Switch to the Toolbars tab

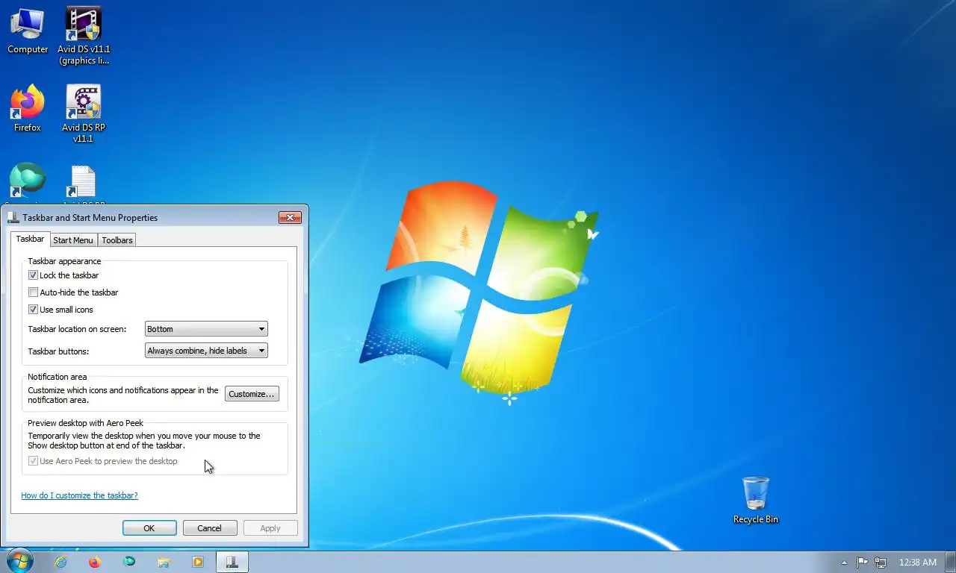117,240
